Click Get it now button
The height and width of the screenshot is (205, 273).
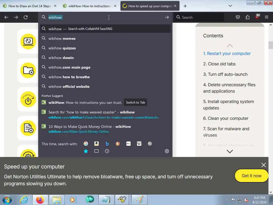click(x=251, y=176)
